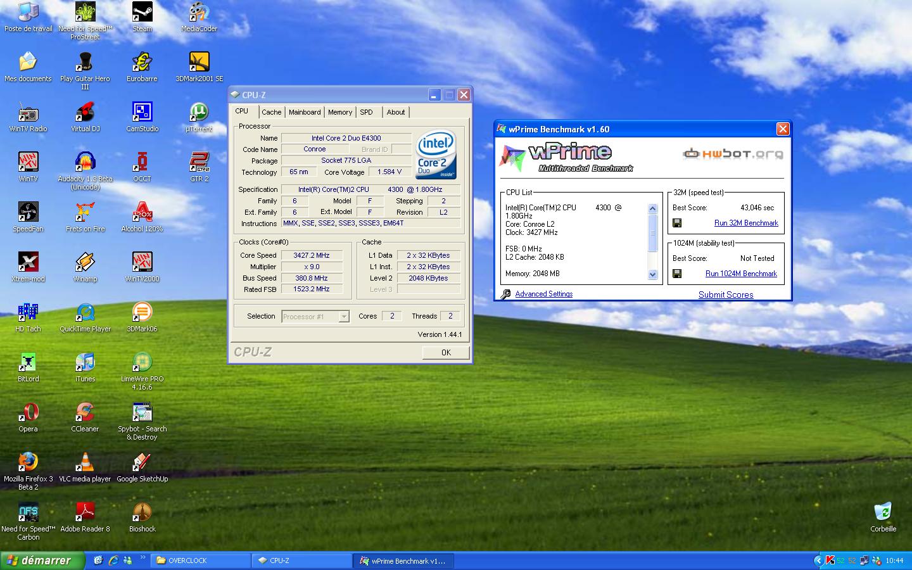Launch 3DMark06 desktop icon

142,317
